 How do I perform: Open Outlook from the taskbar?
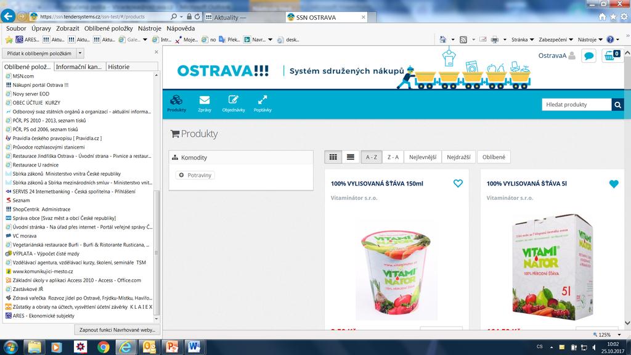point(149,347)
